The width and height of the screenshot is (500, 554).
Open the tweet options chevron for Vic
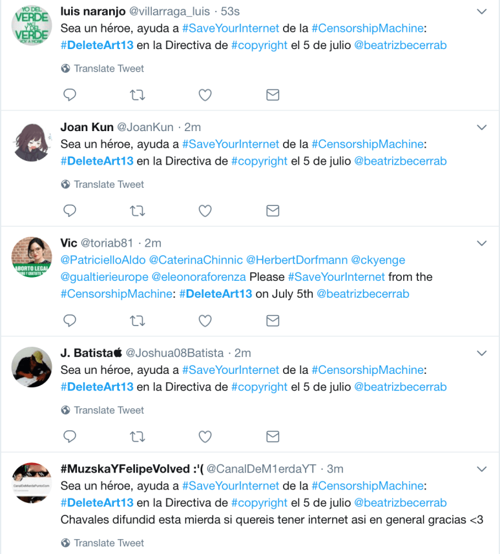click(x=482, y=243)
